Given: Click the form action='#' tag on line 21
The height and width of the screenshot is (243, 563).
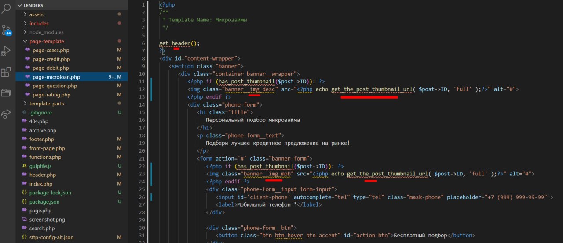Looking at the screenshot, I should (x=255, y=158).
